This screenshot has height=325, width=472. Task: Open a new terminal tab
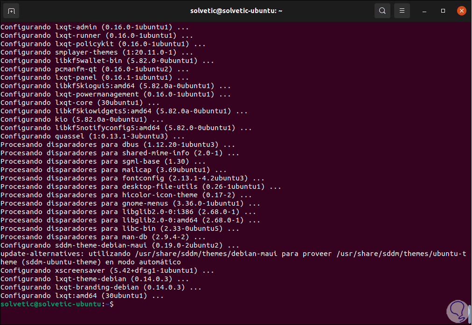pos(11,11)
